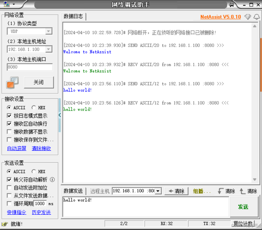Open the info icon beside 转义符自动解析
This screenshot has height=230, width=262.
click(52, 180)
